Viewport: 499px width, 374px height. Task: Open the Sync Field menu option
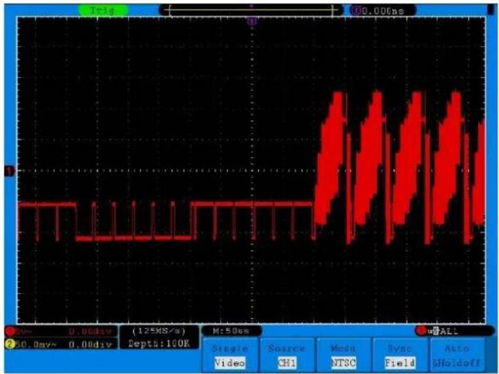tap(400, 355)
